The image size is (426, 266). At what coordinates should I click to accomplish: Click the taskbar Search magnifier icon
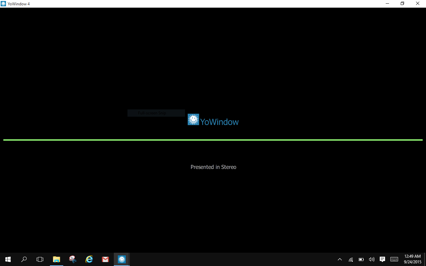[x=24, y=259]
